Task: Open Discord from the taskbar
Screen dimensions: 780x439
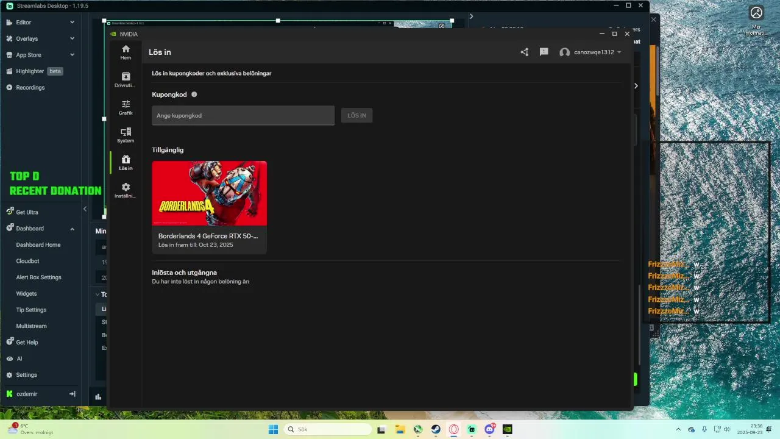Action: tap(489, 429)
